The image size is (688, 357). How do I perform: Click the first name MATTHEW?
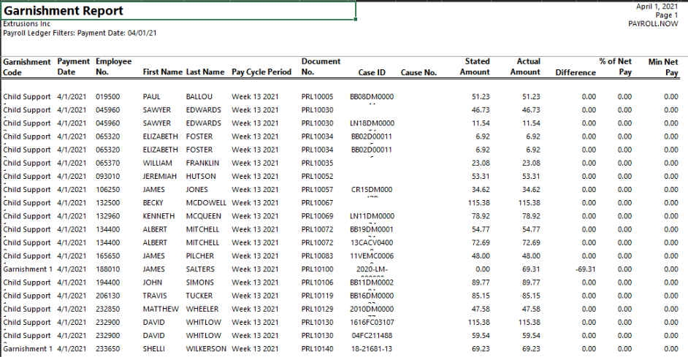pyautogui.click(x=161, y=309)
